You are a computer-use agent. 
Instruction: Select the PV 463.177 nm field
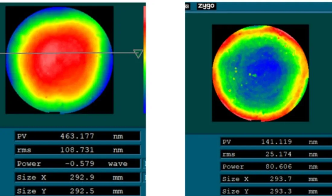coord(78,136)
